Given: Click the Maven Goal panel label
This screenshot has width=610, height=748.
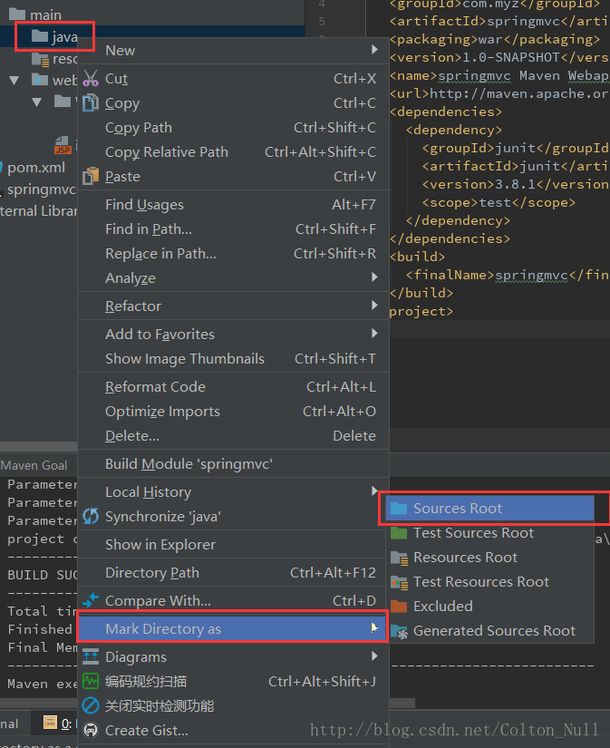Looking at the screenshot, I should (34, 465).
